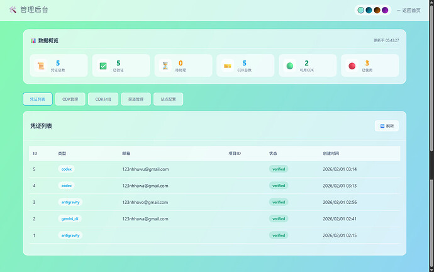Click the codex tag in row ID 4

(67, 186)
